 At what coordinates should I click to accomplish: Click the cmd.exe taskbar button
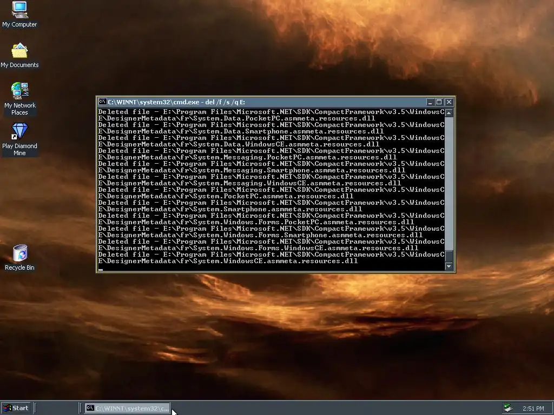tap(128, 409)
